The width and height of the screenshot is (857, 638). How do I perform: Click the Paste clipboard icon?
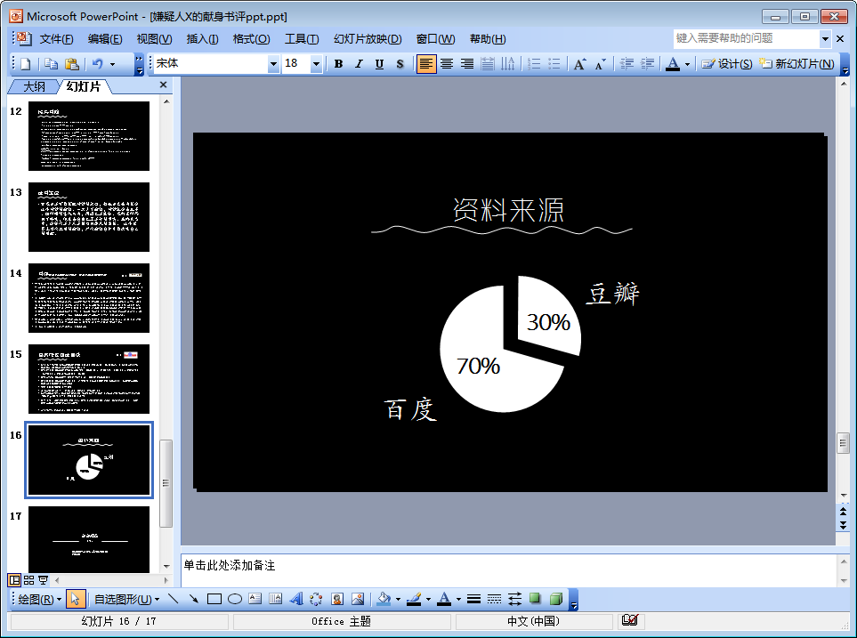click(71, 64)
